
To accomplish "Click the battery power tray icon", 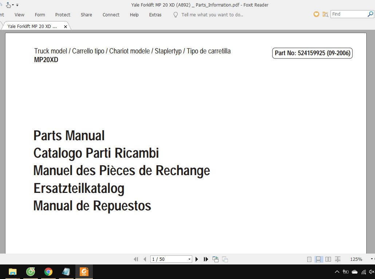I will point(346,272).
